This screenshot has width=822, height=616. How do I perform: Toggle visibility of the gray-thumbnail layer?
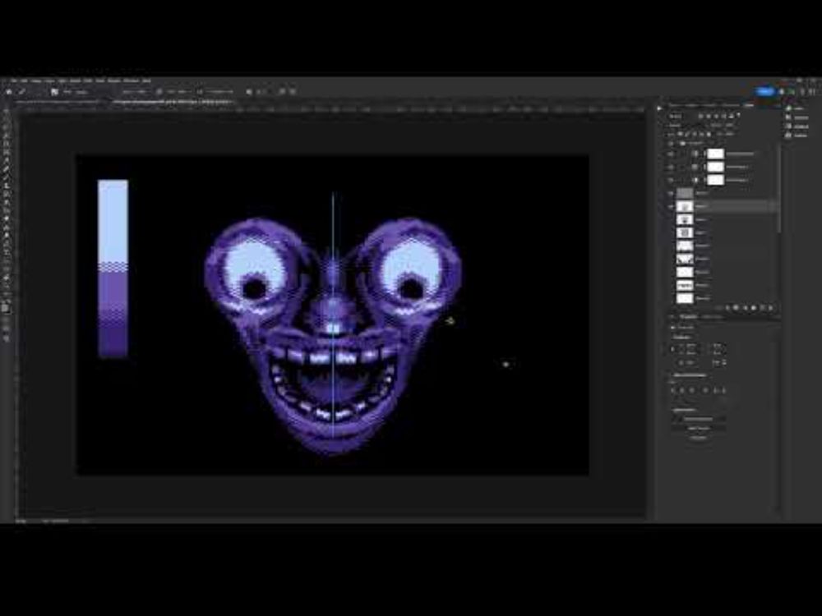(x=671, y=193)
